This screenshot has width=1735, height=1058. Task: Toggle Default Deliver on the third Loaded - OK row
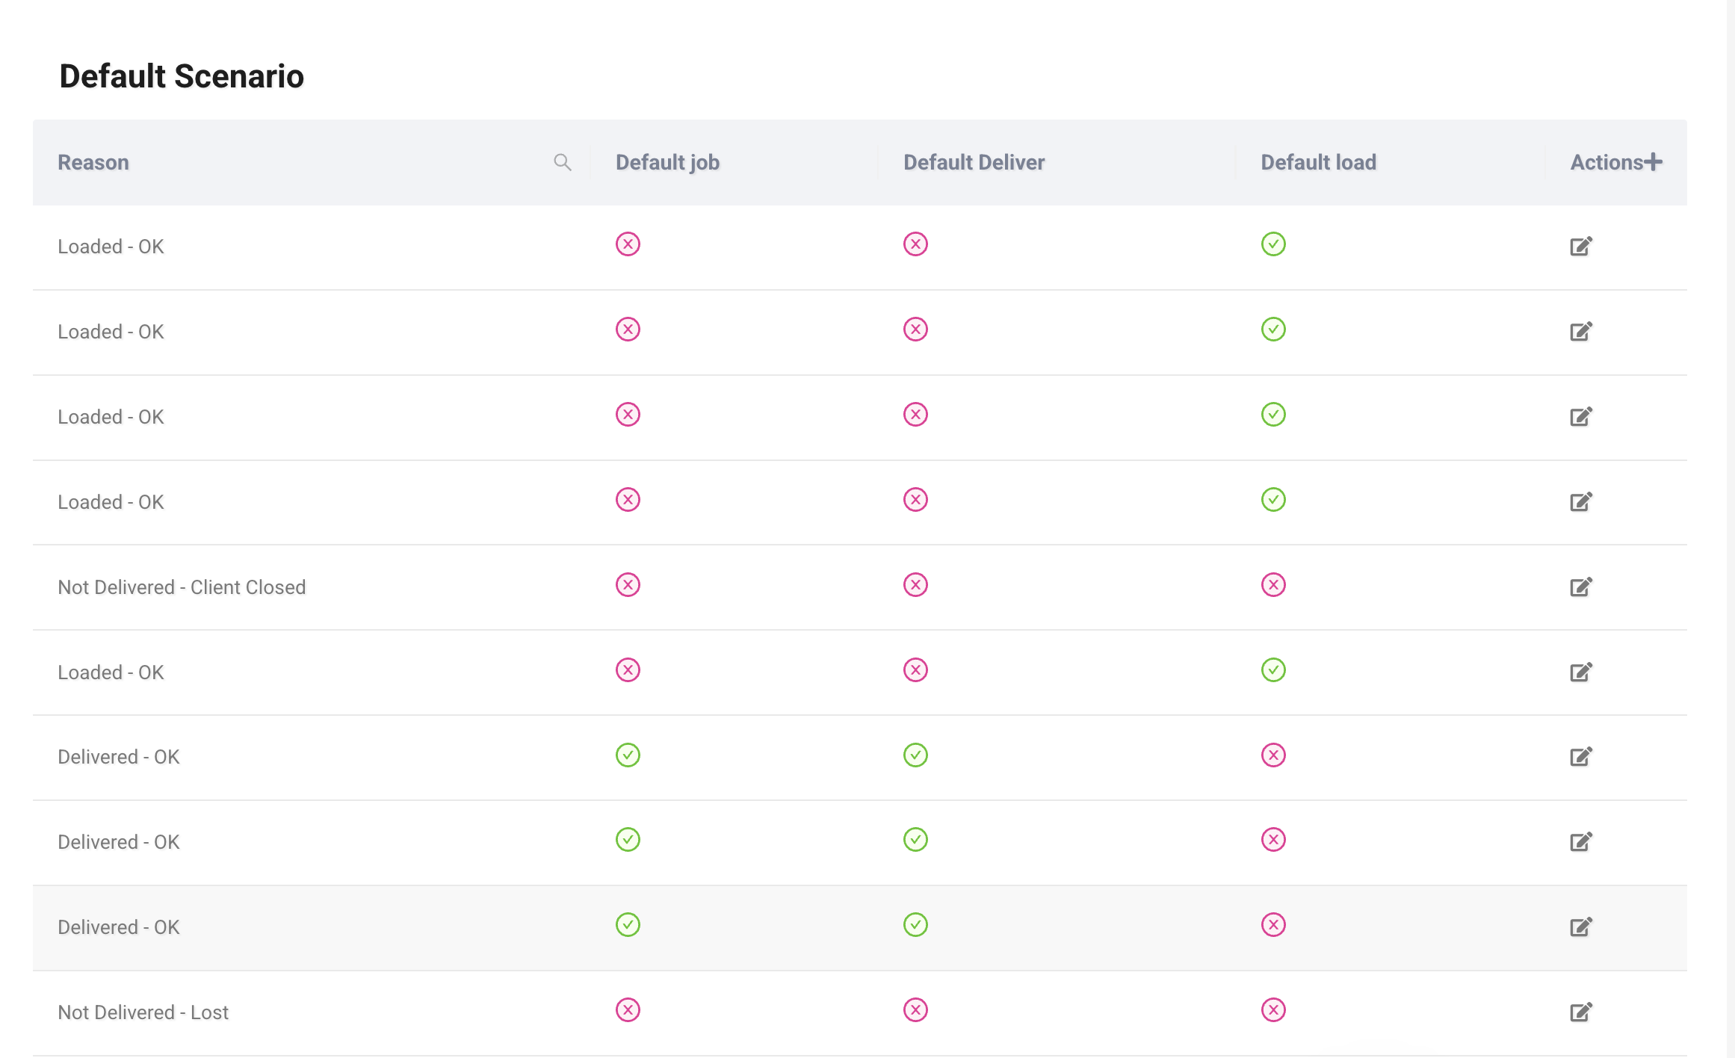tap(915, 414)
